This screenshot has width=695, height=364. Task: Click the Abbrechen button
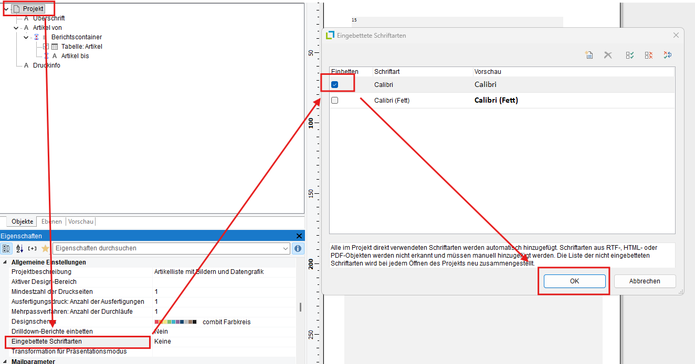(x=645, y=281)
